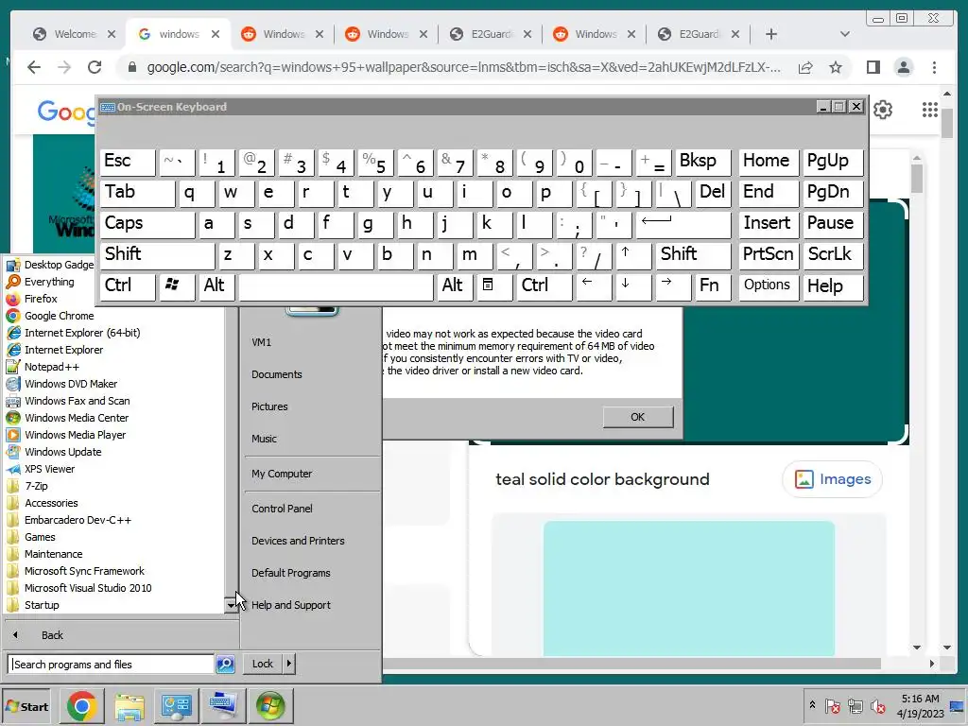Open keyboard Options key

769,285
